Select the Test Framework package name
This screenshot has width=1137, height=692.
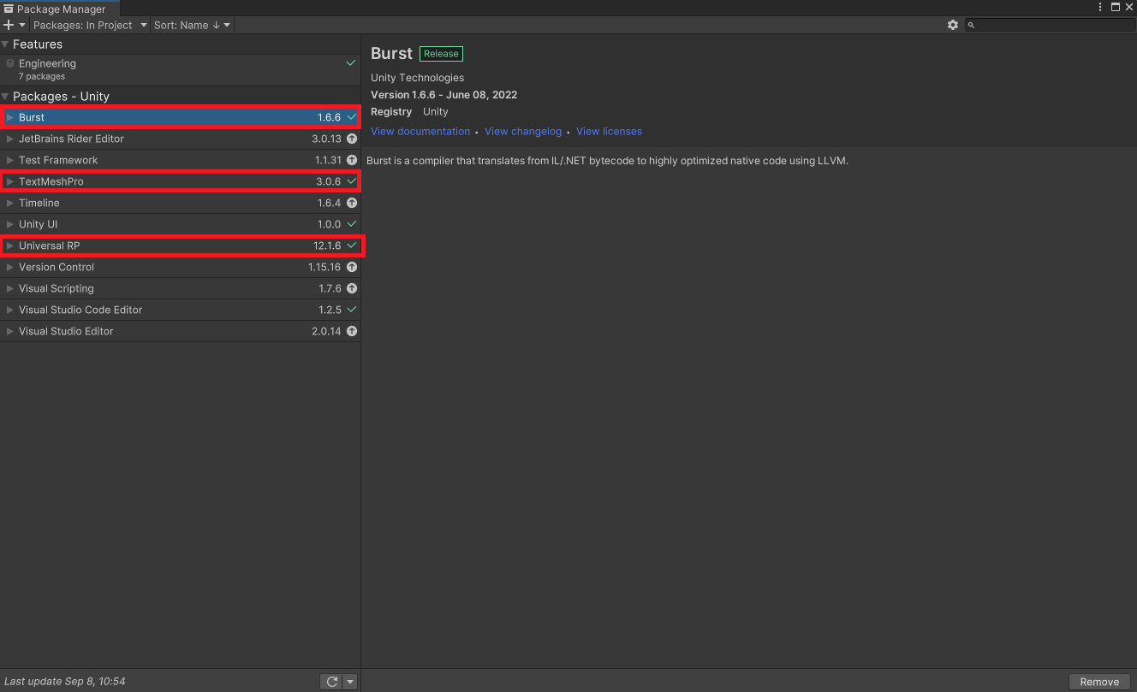coord(58,160)
